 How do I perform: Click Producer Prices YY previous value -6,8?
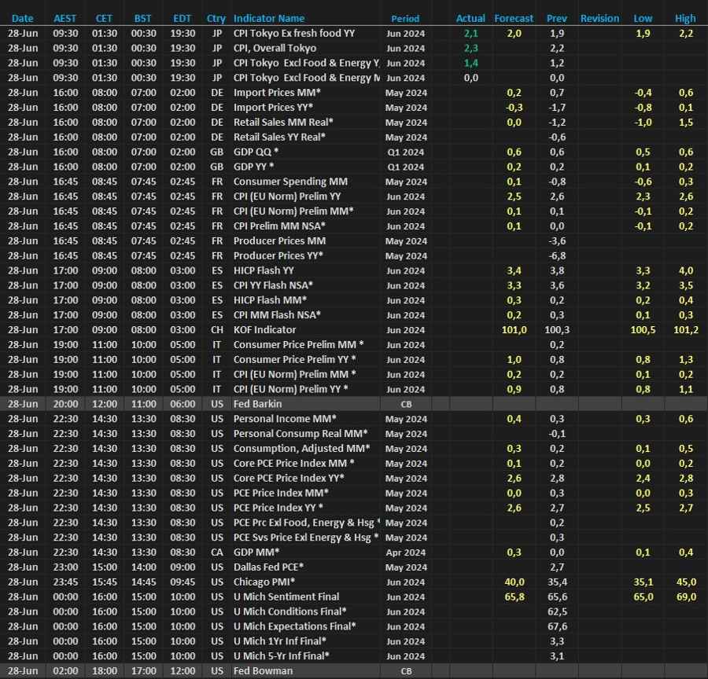(557, 256)
